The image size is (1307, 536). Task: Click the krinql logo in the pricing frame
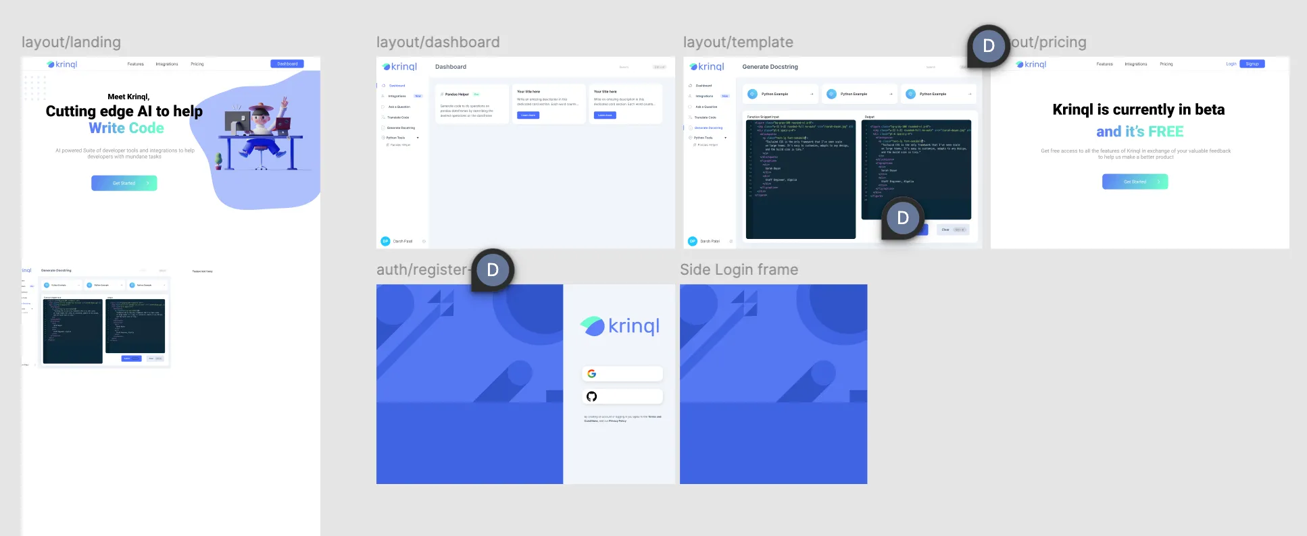tap(1031, 64)
